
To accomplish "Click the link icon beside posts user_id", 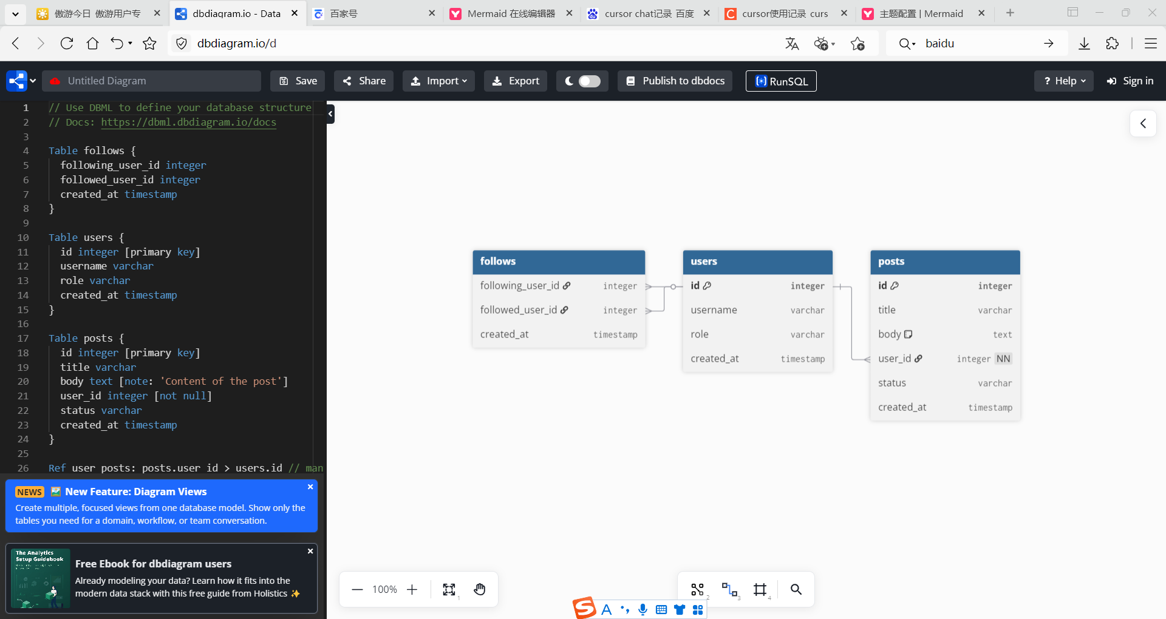I will [x=918, y=359].
